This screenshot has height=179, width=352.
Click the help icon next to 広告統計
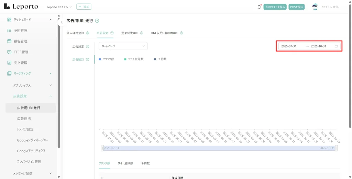(x=87, y=59)
